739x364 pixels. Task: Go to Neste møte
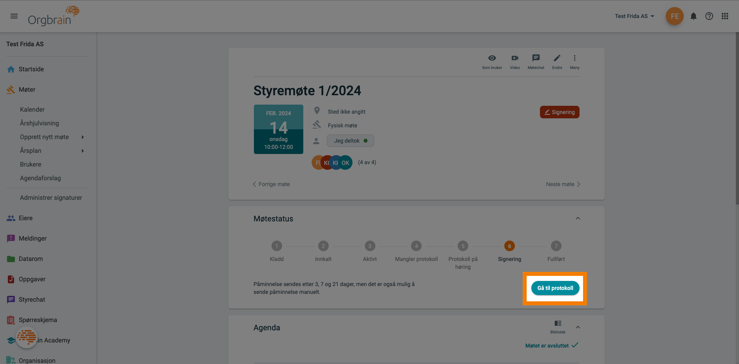pos(563,184)
